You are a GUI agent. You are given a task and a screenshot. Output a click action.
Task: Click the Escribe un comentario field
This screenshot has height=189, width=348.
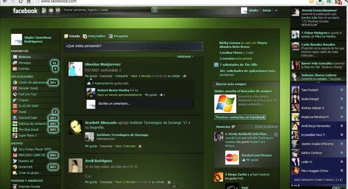coord(145,104)
